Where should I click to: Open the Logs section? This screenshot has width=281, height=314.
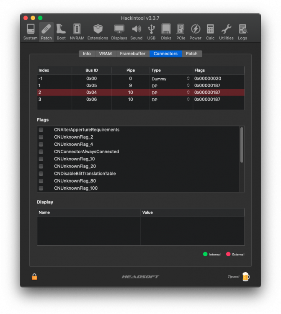242,32
